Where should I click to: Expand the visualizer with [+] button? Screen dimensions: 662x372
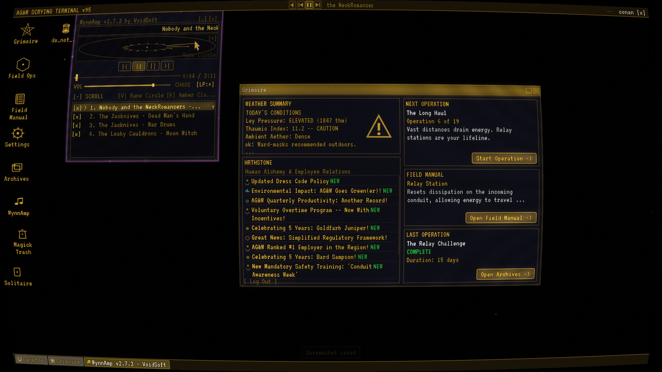point(212,38)
